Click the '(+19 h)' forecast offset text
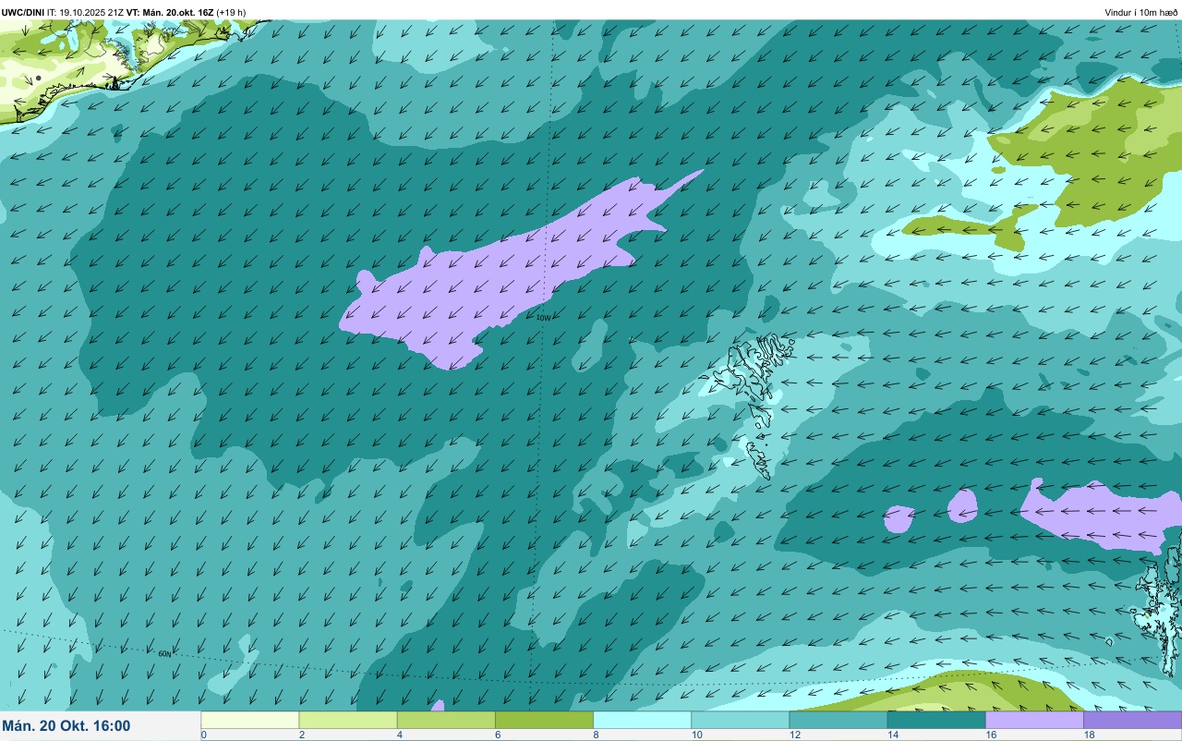The image size is (1182, 741). coord(231,12)
